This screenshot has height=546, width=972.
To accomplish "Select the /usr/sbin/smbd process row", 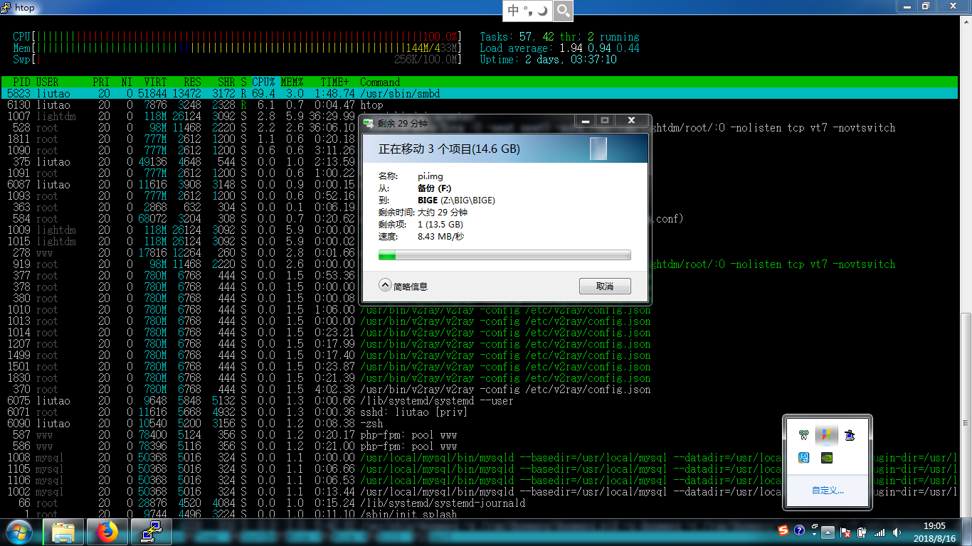I will pos(479,93).
